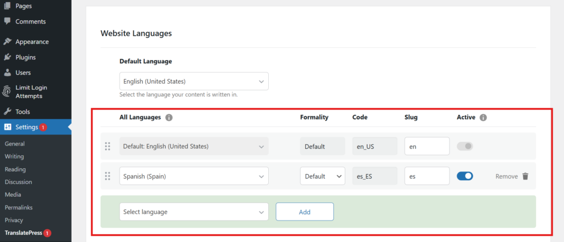564x242 pixels.
Task: Click the Slug column header
Action: click(411, 117)
